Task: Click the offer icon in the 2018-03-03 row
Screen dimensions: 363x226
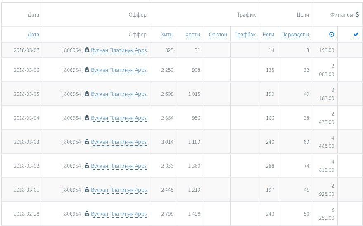Action: (87, 141)
